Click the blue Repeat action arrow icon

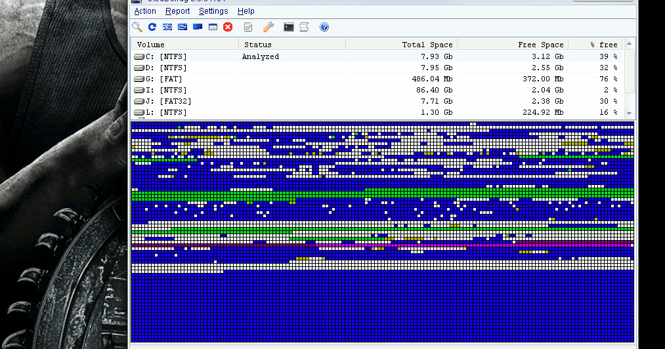(152, 27)
